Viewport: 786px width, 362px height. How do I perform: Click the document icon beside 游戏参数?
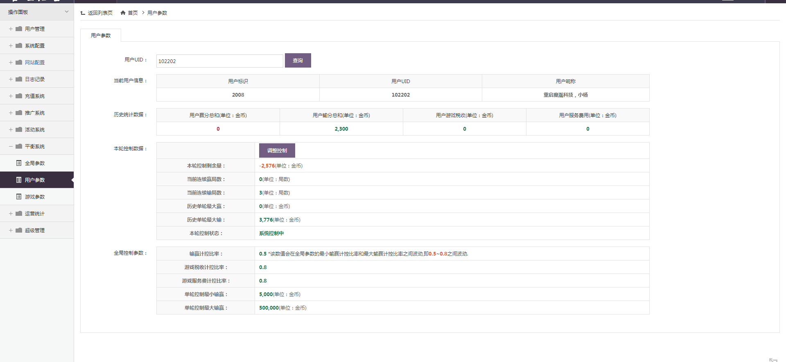tap(19, 197)
